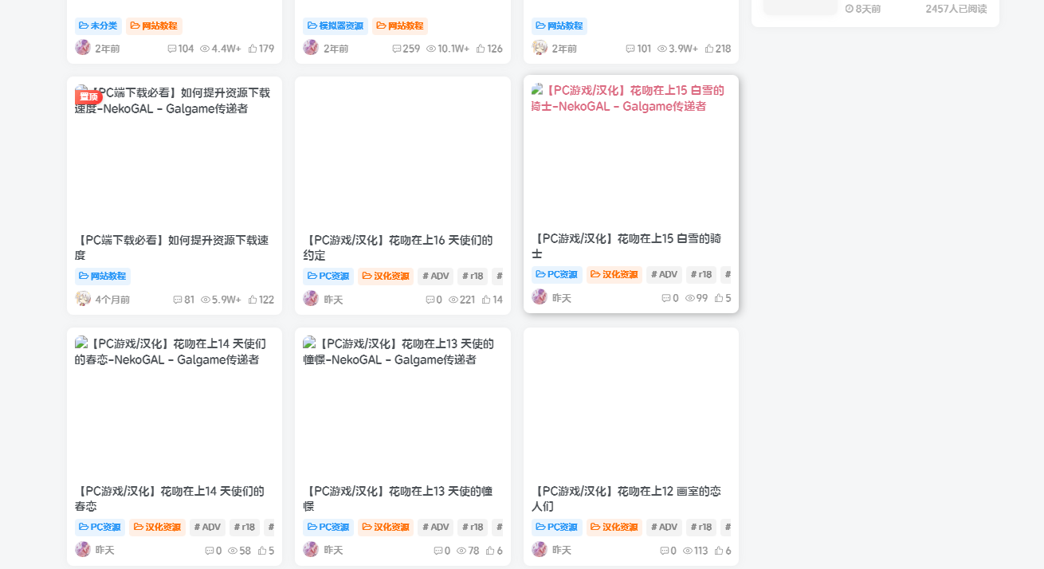Open the 未分类 category tag
This screenshot has height=569, width=1044.
click(x=98, y=26)
